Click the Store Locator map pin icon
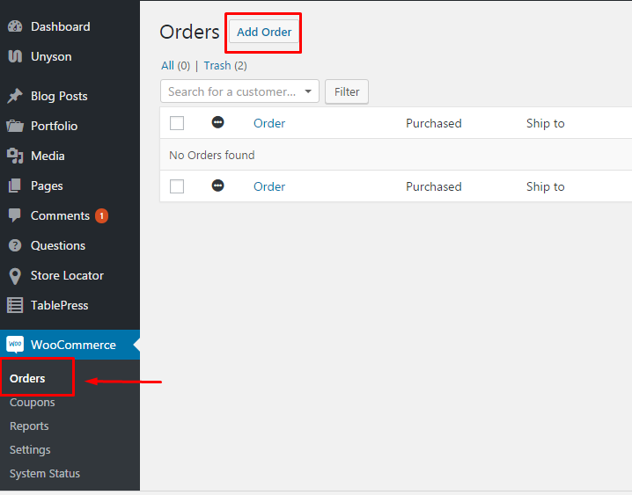632x495 pixels. pos(15,276)
